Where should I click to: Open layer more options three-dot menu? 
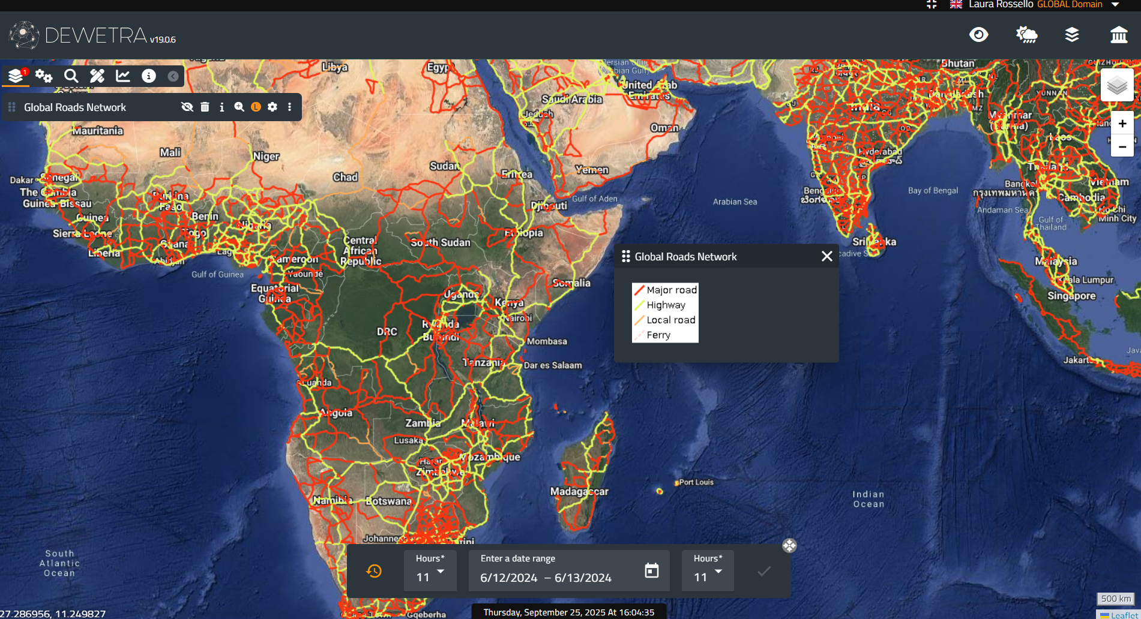(289, 107)
